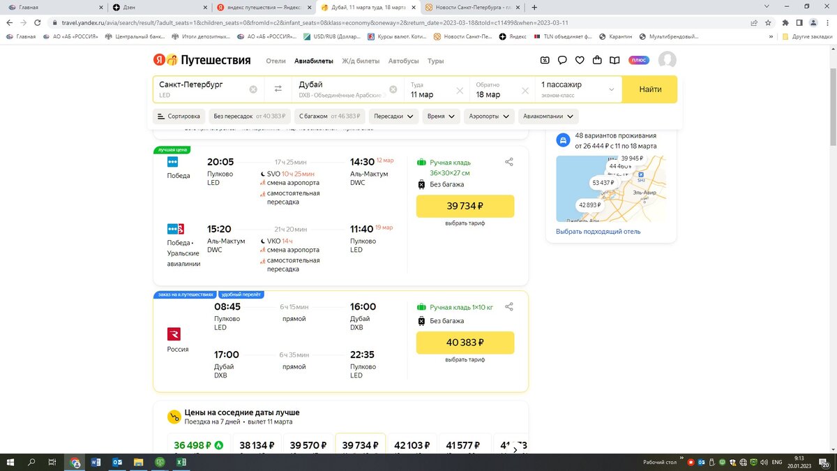Clear the Дубай destination field
Screen dimensions: 837x471
tap(393, 89)
